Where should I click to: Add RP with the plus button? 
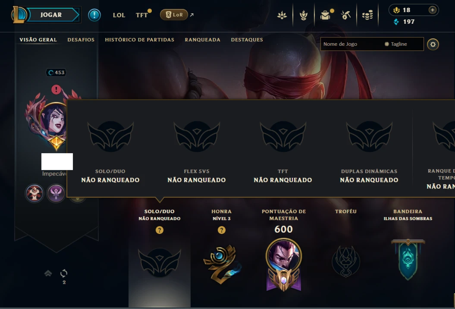pos(433,10)
